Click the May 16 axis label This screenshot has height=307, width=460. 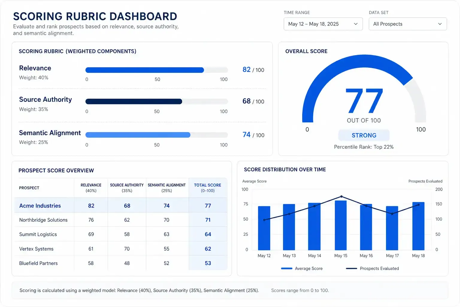tap(366, 256)
